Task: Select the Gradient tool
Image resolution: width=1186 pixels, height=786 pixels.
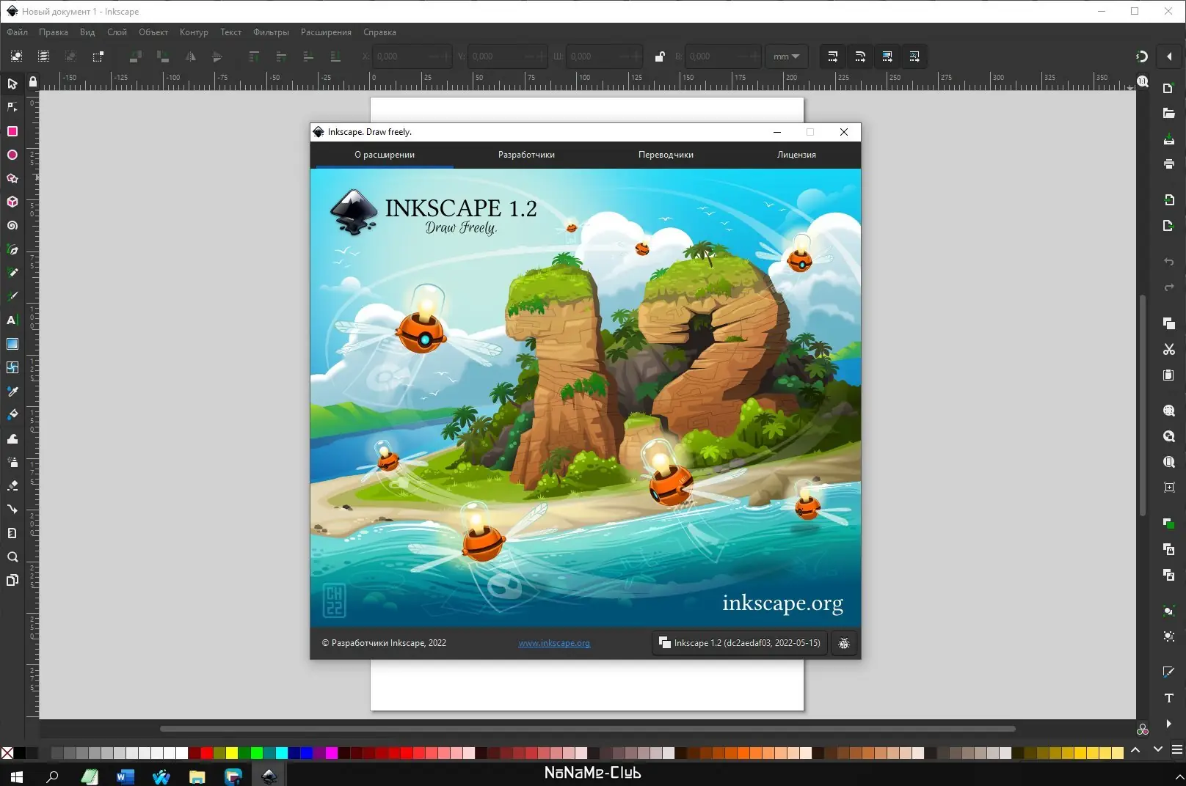Action: point(12,344)
